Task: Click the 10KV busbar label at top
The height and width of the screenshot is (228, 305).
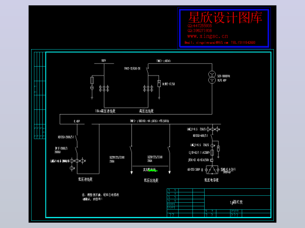Action: 104,61
